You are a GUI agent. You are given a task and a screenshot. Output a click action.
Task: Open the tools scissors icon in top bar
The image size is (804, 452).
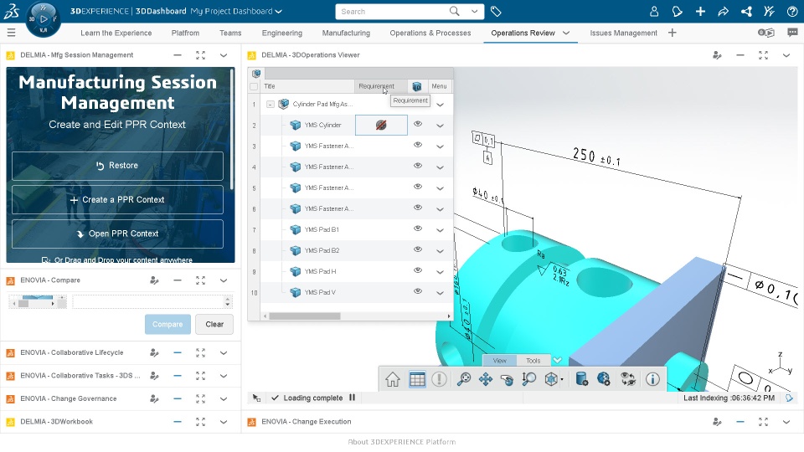pos(769,11)
